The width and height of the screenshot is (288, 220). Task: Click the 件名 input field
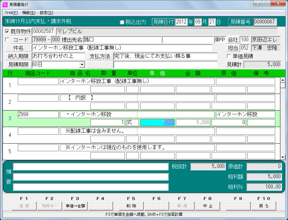pyautogui.click(x=122, y=48)
